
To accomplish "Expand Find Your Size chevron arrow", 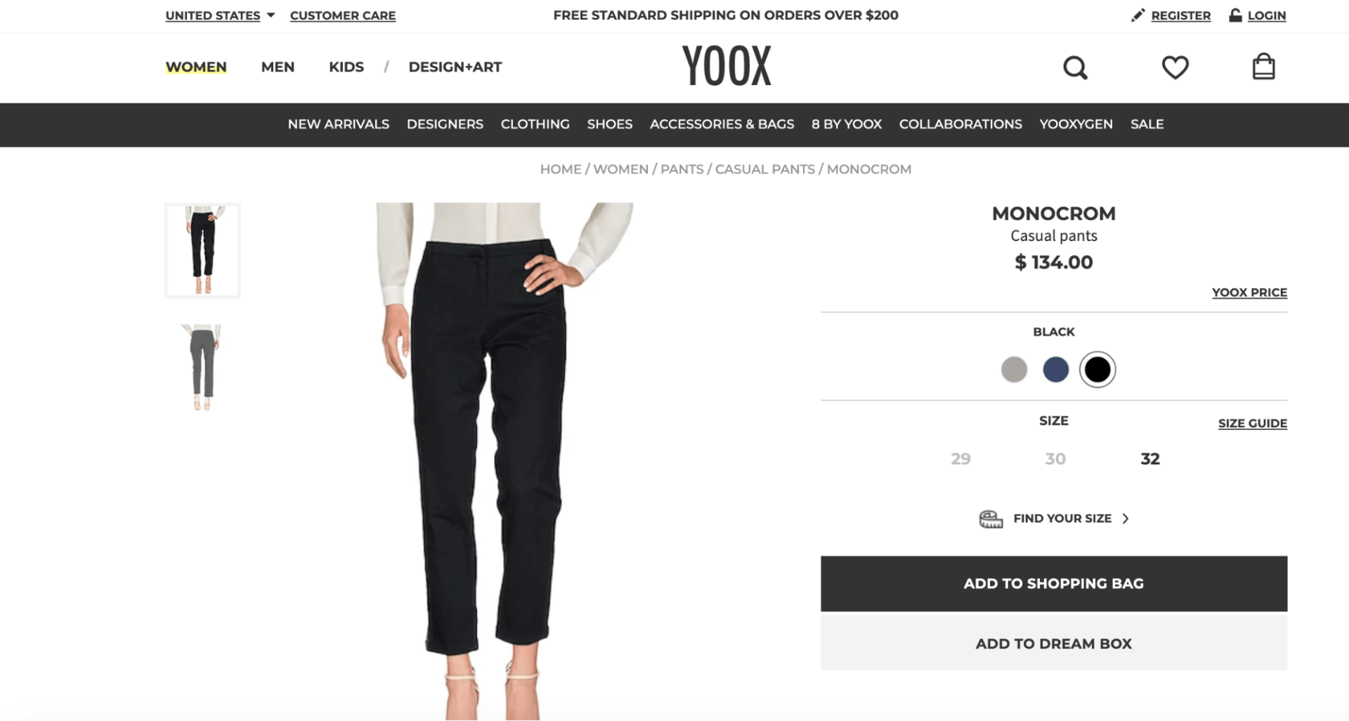I will [x=1126, y=519].
